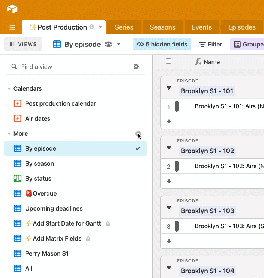Click the Add Matrix Fields grid icon
Image resolution: width=264 pixels, height=278 pixels.
(x=18, y=238)
